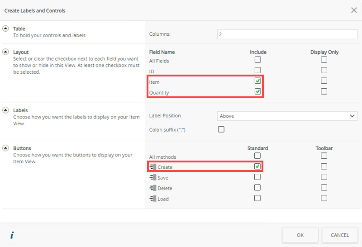Viewport: 362px width, 247px height.
Task: Collapse the Labels section
Action: point(6,110)
